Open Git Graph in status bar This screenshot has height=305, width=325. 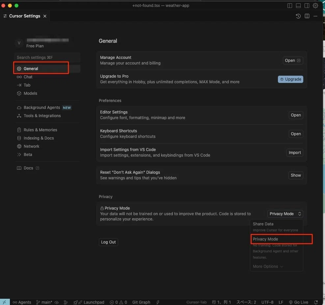pos(141,302)
